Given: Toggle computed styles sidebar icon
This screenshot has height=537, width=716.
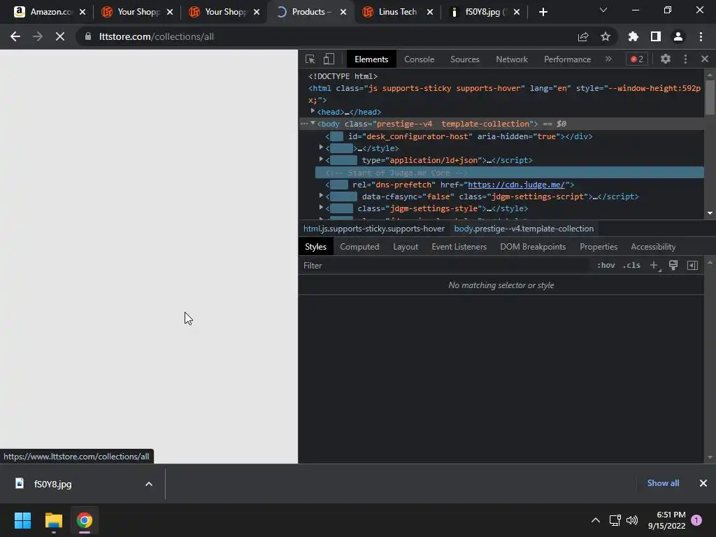Looking at the screenshot, I should pos(692,265).
